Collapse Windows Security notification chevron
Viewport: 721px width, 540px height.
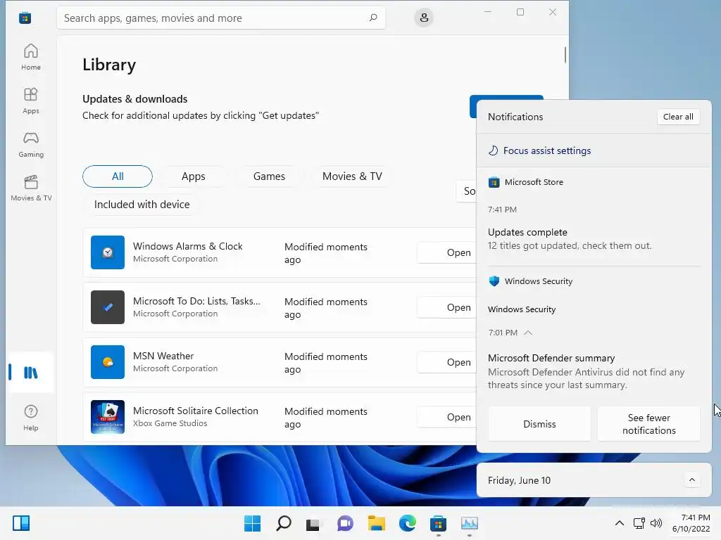coord(528,333)
